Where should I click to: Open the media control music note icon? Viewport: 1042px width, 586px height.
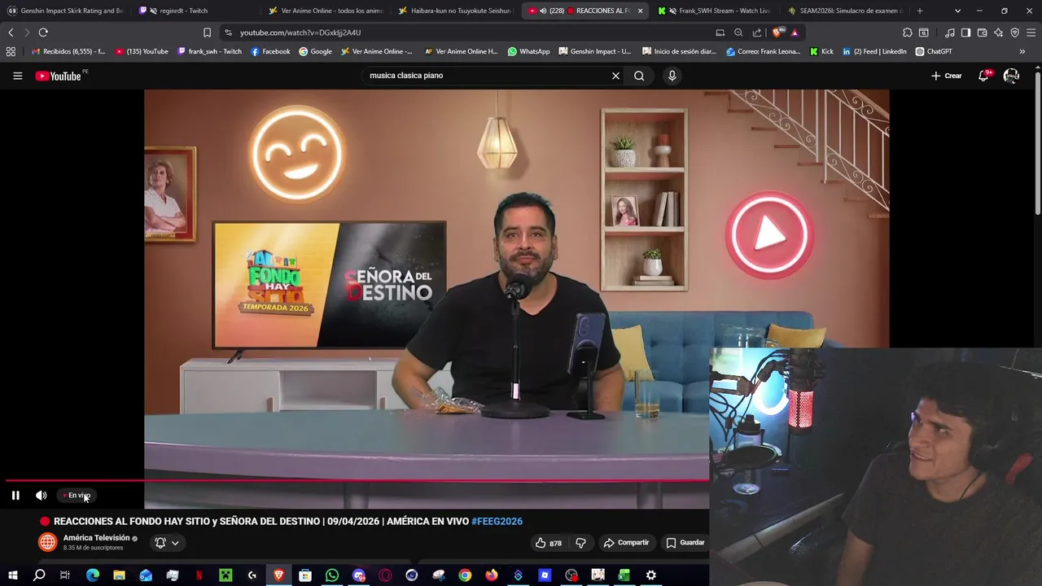click(x=950, y=33)
